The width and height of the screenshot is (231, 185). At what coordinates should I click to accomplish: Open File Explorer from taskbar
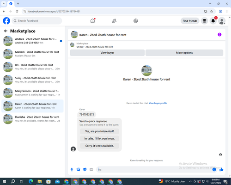click(40, 181)
